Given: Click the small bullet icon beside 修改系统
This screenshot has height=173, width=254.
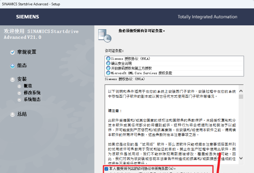Looking at the screenshot, I should click(19, 93).
